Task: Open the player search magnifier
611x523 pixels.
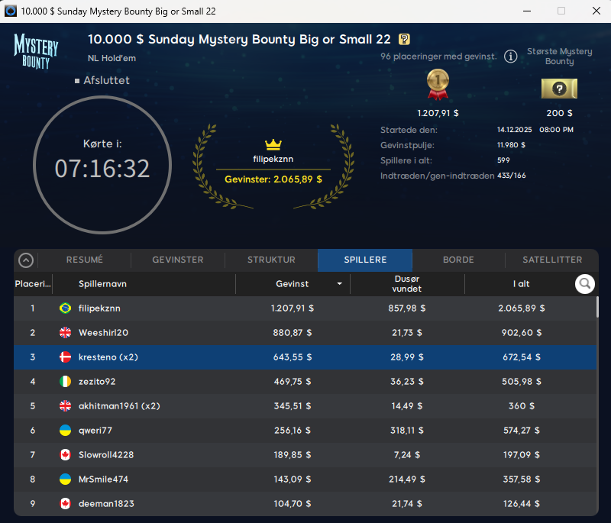Action: (585, 284)
